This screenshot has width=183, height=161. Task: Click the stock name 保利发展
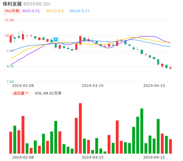[x=12, y=4]
